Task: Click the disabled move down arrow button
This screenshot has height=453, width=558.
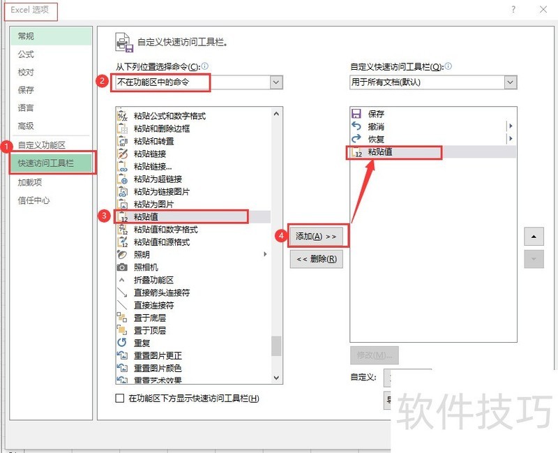Action: pyautogui.click(x=534, y=259)
